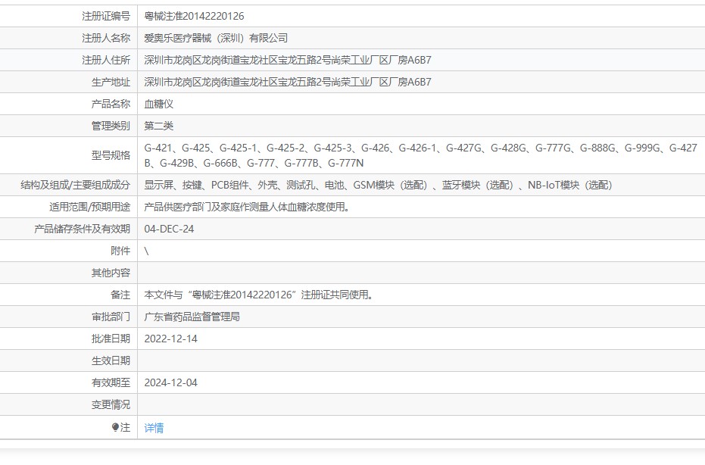Click the 注册人住所 label

point(106,61)
